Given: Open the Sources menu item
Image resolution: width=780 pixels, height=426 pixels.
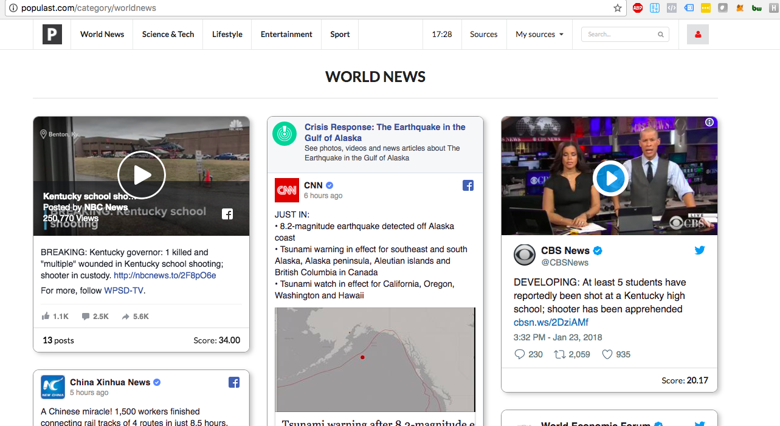Looking at the screenshot, I should pos(484,35).
